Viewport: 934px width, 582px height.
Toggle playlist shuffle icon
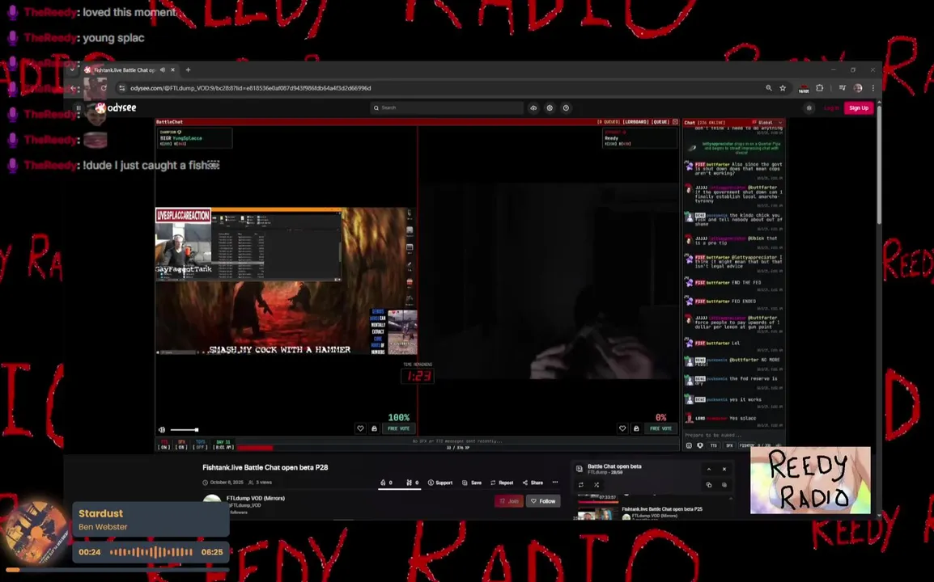click(x=596, y=485)
